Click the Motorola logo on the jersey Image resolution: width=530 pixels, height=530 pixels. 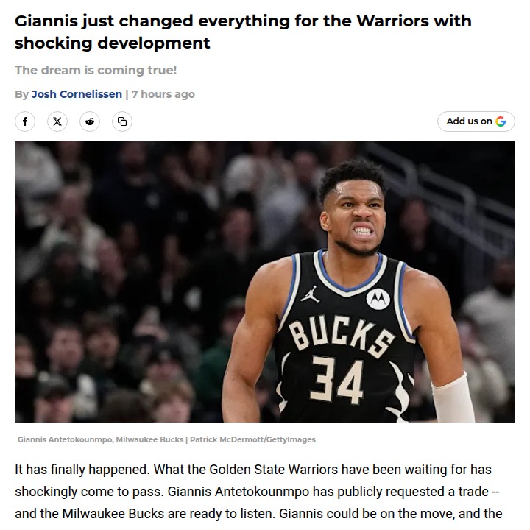pyautogui.click(x=378, y=299)
